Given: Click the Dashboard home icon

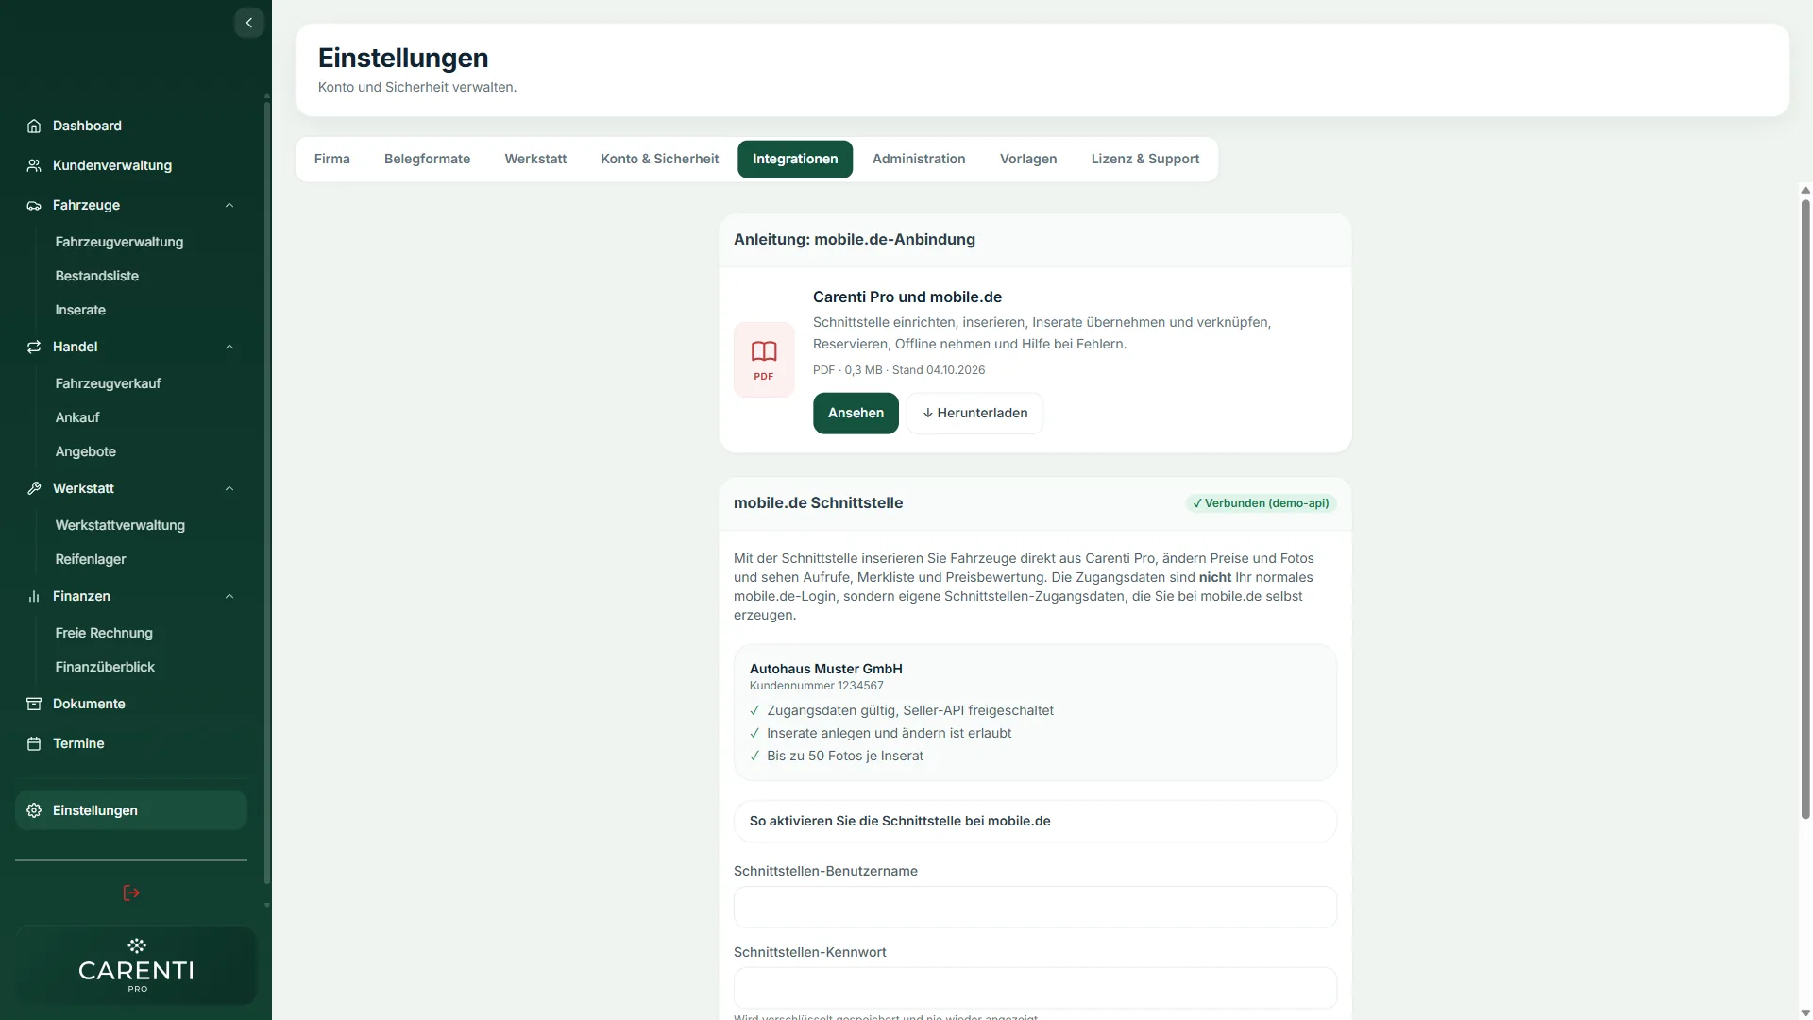Looking at the screenshot, I should pos(34,126).
